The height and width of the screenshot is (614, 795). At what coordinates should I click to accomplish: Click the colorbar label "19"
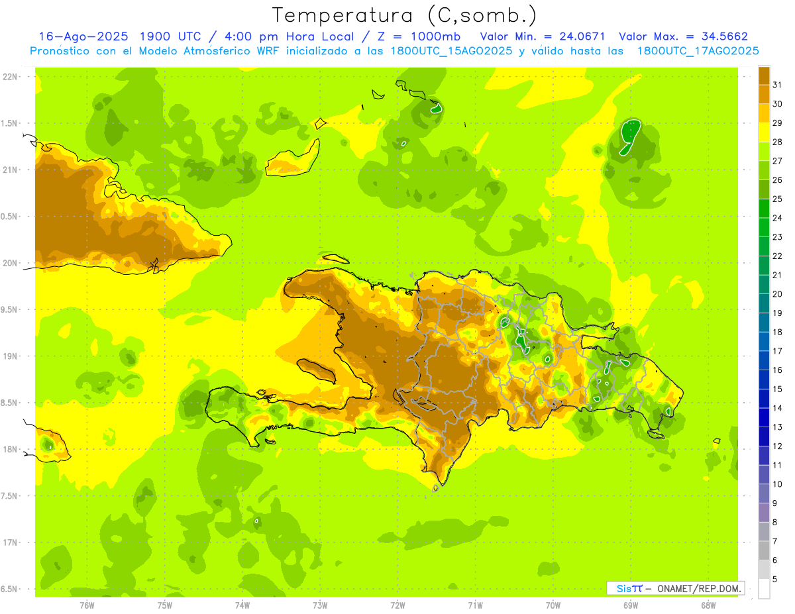tap(778, 313)
